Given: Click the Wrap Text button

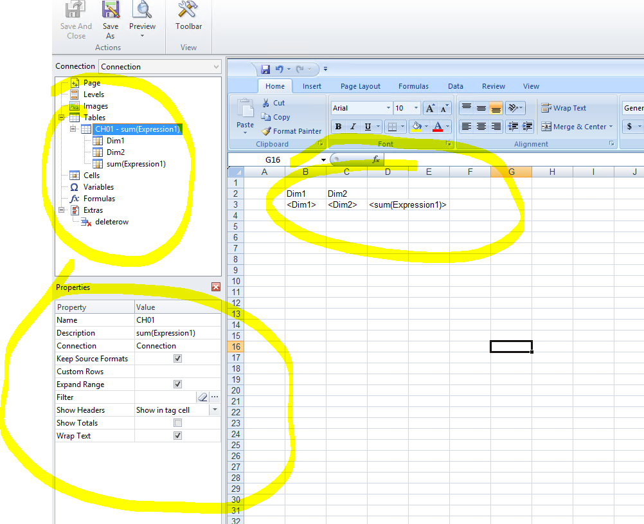Looking at the screenshot, I should [564, 108].
